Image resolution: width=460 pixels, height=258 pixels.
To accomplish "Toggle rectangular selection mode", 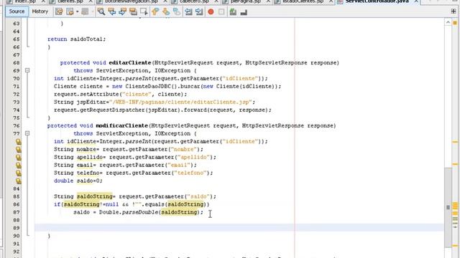I will coord(144,11).
